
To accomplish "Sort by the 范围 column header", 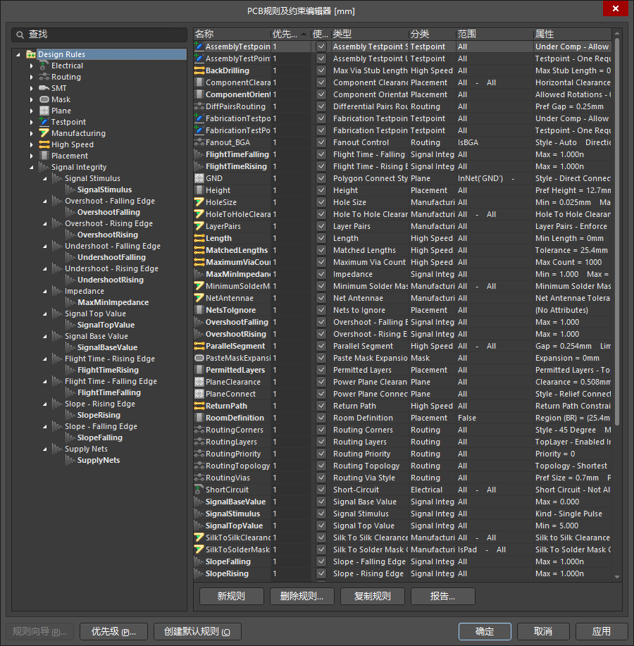I will click(x=495, y=34).
